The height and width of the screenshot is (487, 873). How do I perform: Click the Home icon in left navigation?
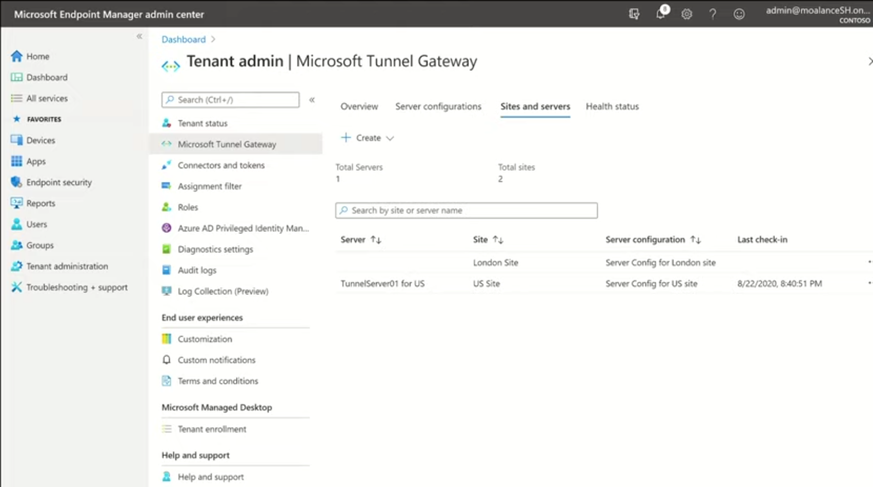point(17,56)
